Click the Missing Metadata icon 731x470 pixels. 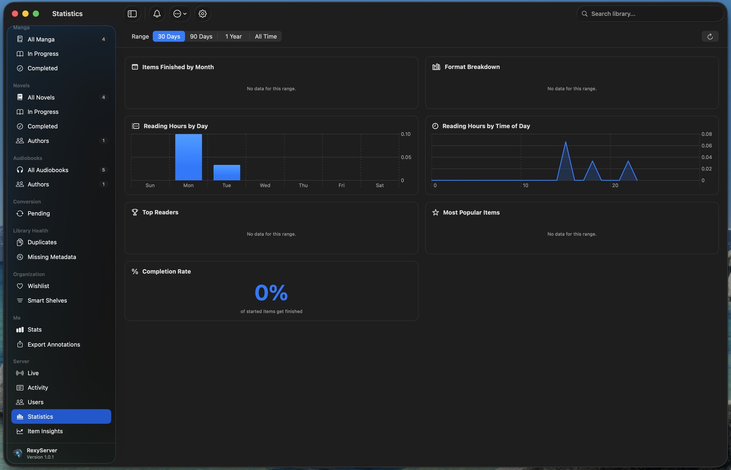pyautogui.click(x=20, y=257)
